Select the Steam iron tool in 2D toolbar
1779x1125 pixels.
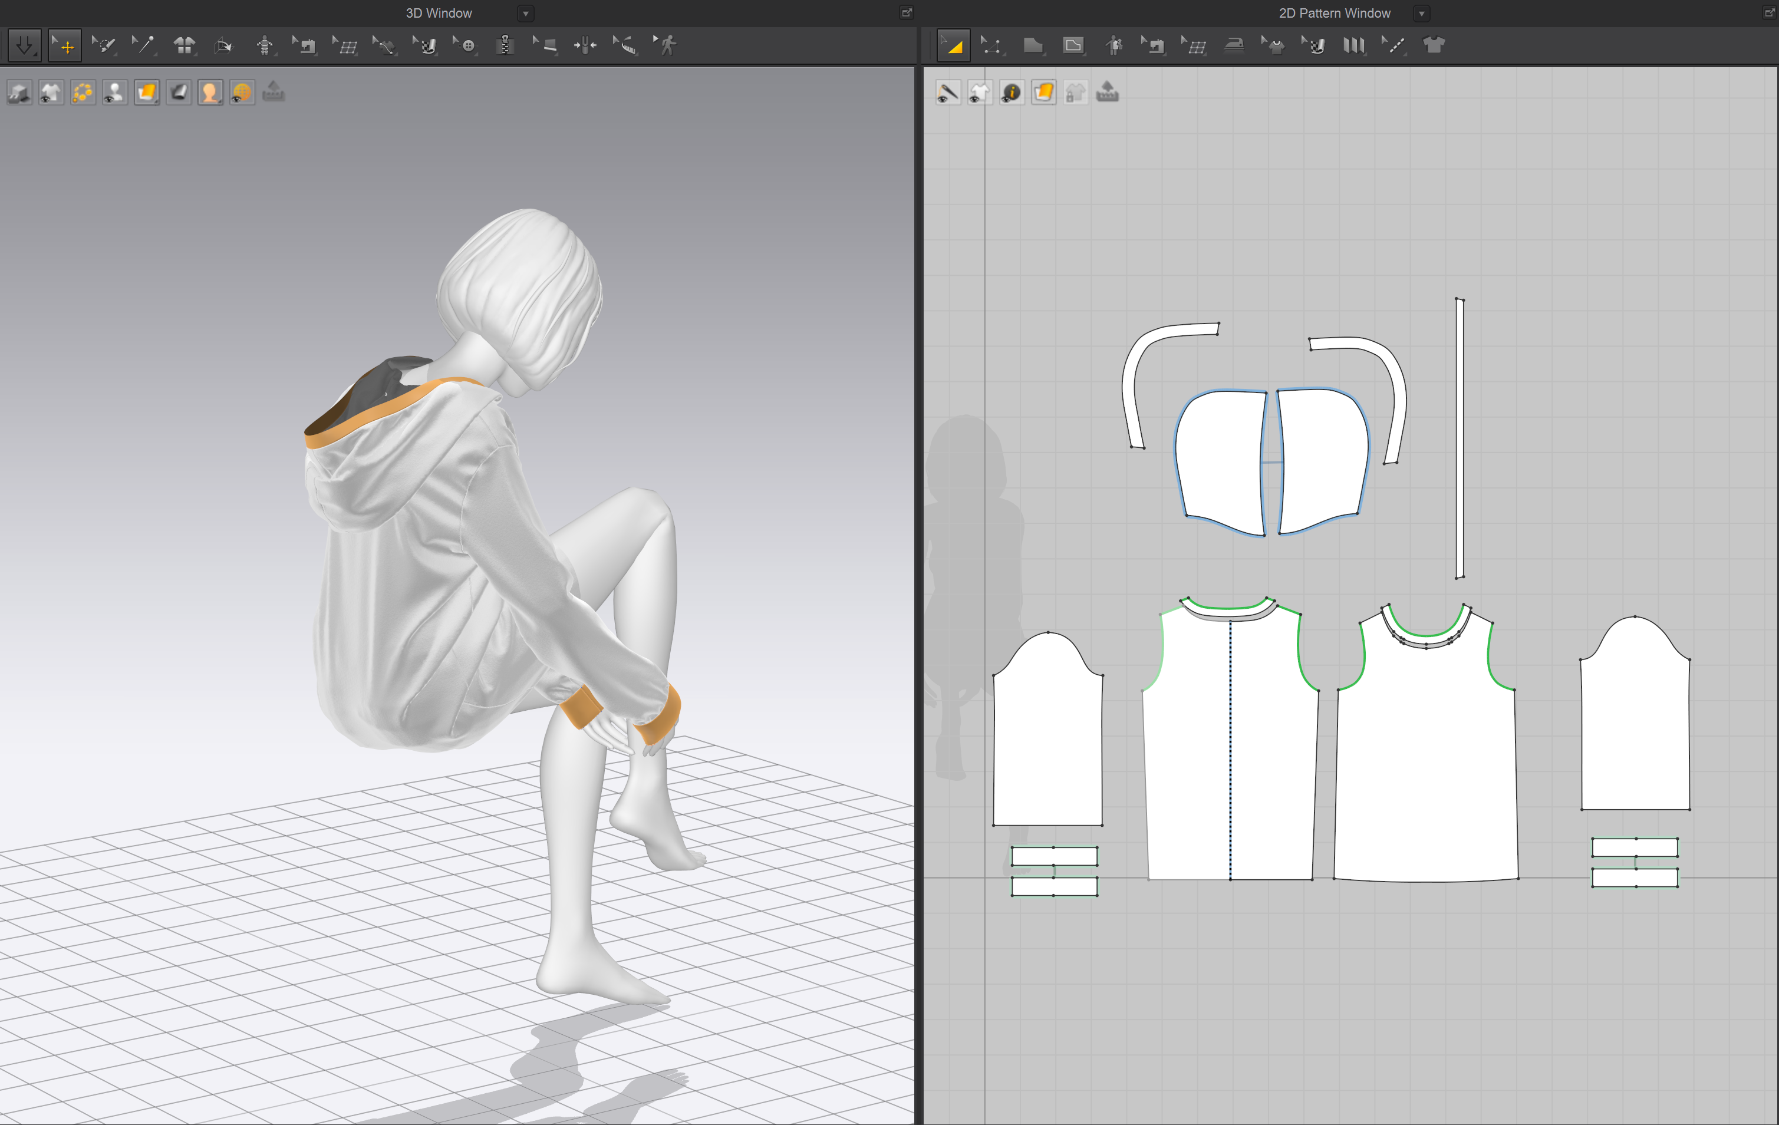click(x=1233, y=45)
